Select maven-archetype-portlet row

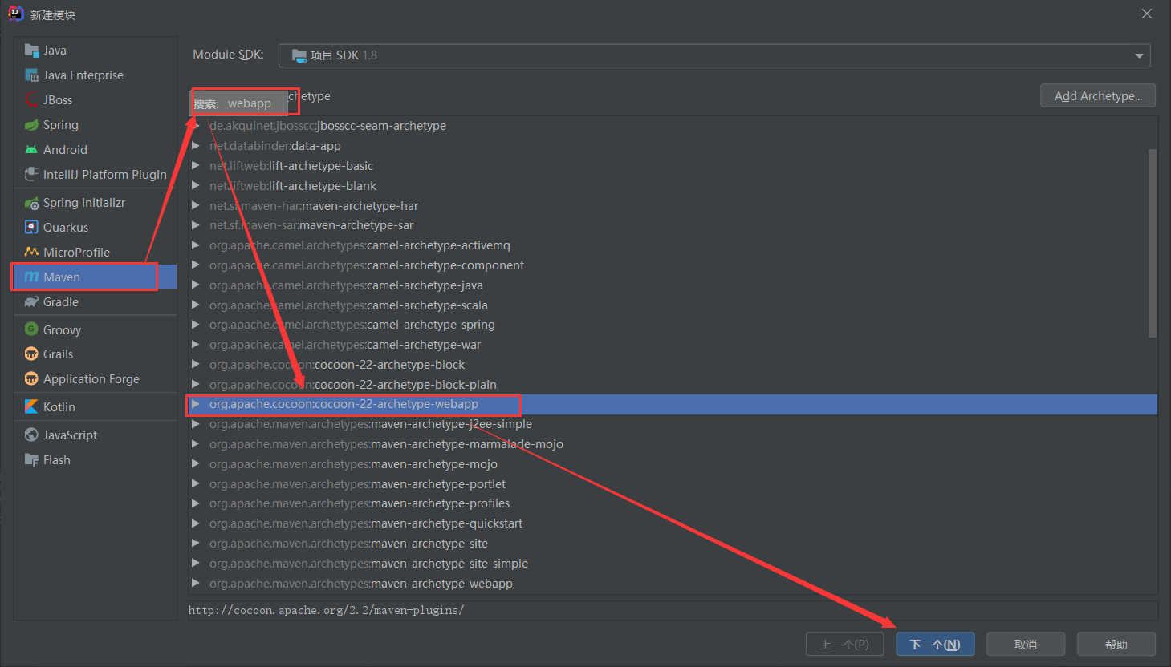point(673,484)
